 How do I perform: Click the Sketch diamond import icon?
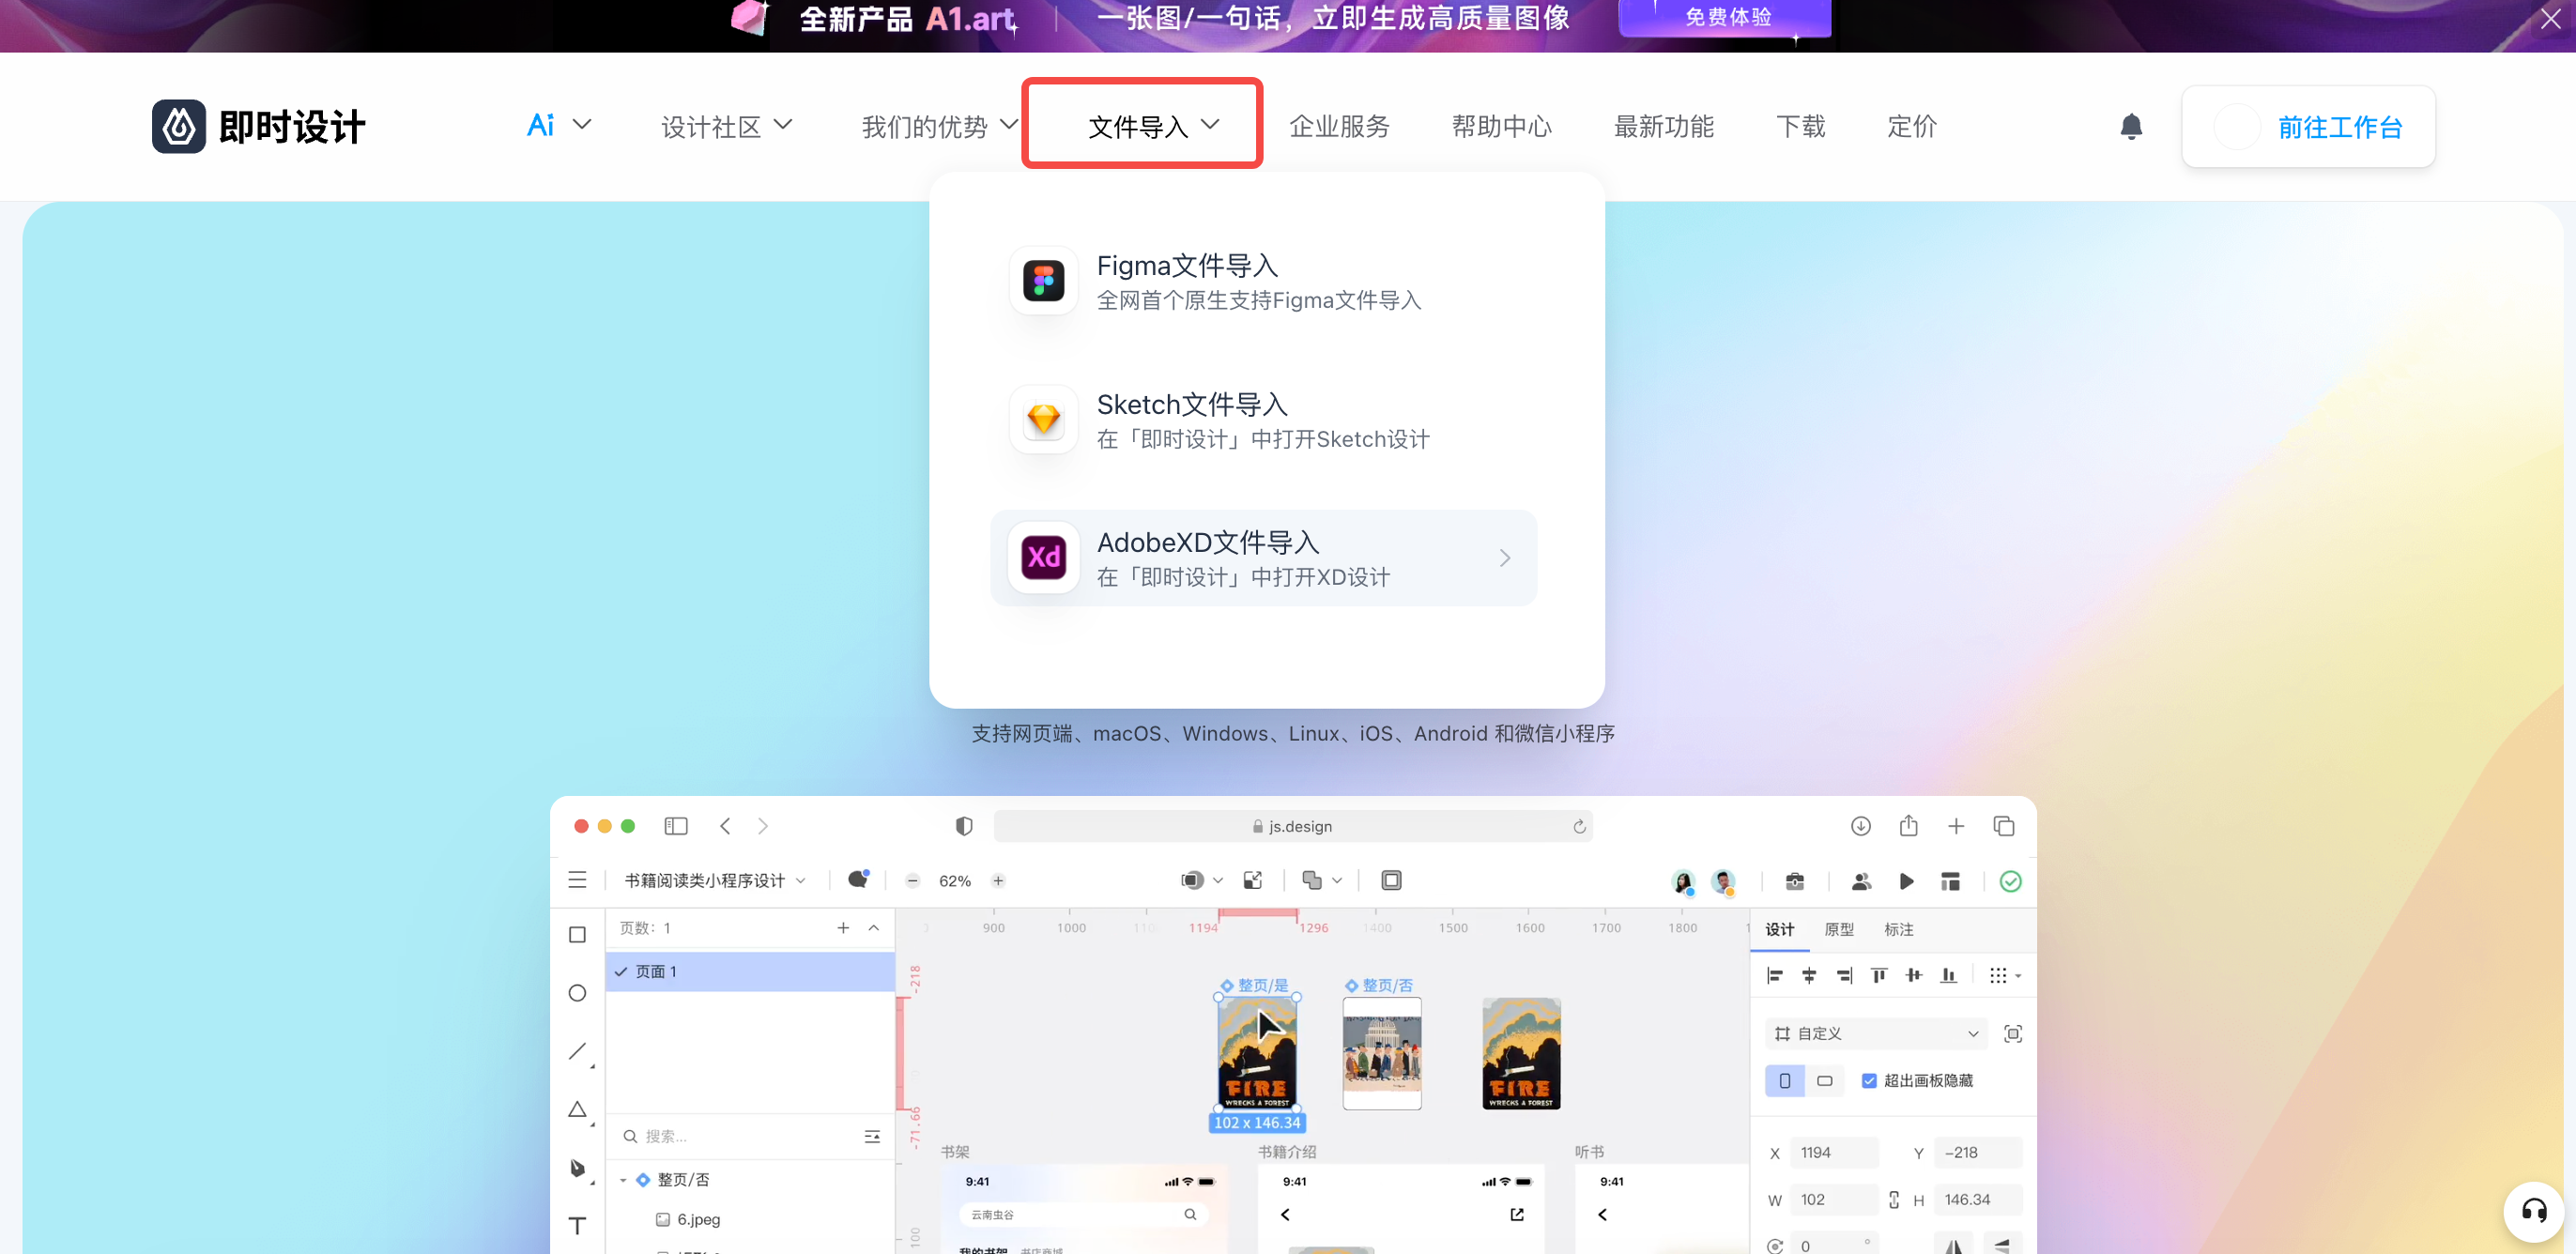(1043, 420)
